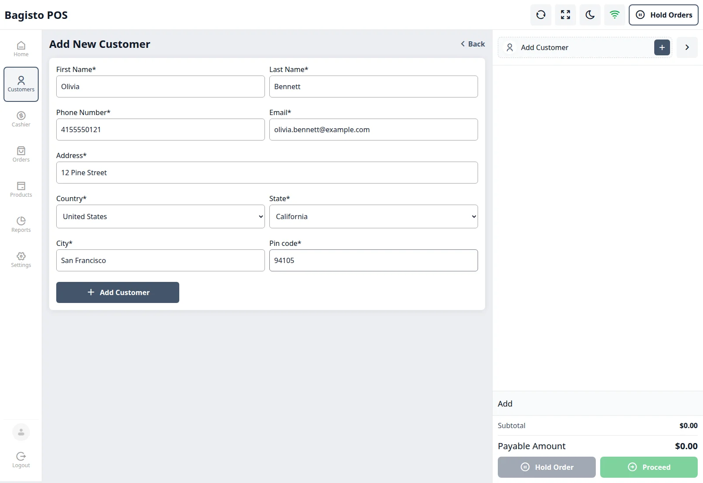Click the Phone Number field
The image size is (703, 483).
(x=160, y=130)
